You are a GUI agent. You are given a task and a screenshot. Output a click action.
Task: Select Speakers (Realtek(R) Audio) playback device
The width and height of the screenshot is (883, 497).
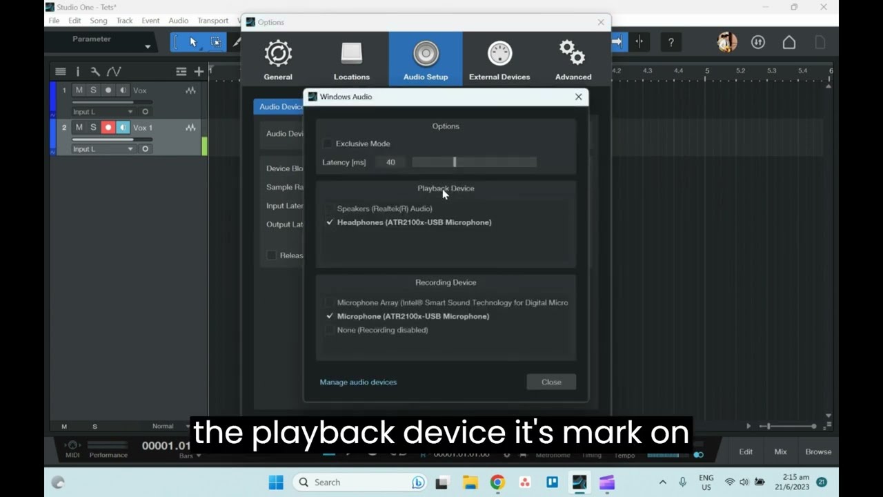pyautogui.click(x=384, y=208)
